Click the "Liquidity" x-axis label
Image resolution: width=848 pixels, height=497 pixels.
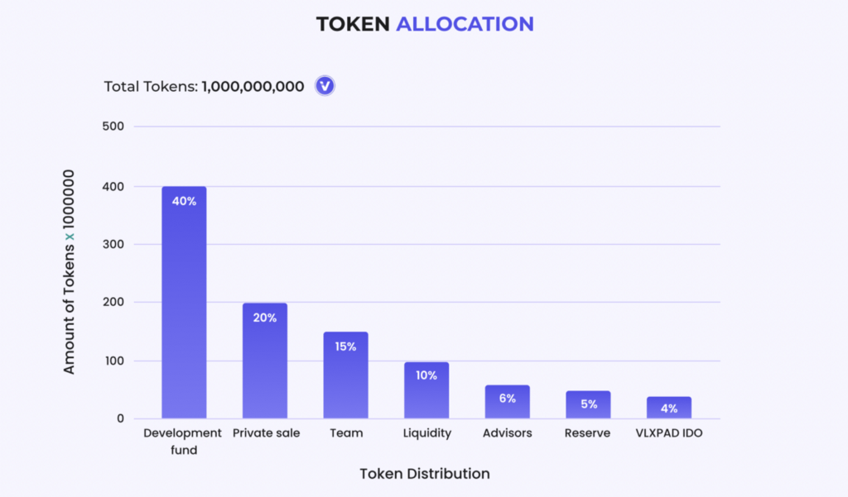(x=426, y=432)
